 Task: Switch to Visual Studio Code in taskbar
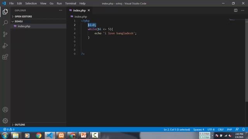50,136
